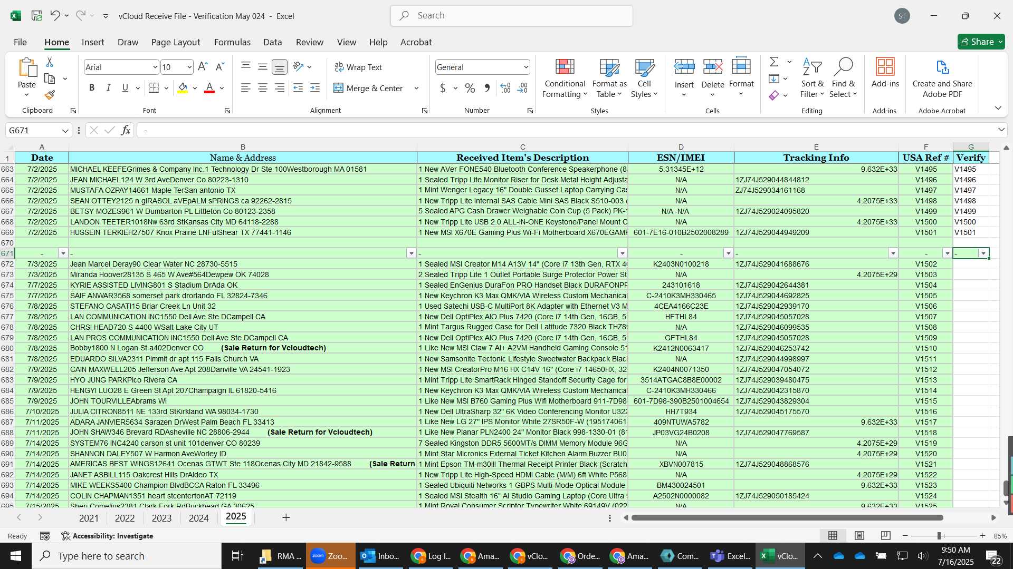
Task: Open Date column filter dropdown in row 671
Action: tap(63, 253)
